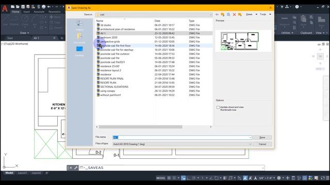This screenshot has width=330, height=185.
Task: Switch to the Annotate ribbon tab
Action: tap(39, 12)
